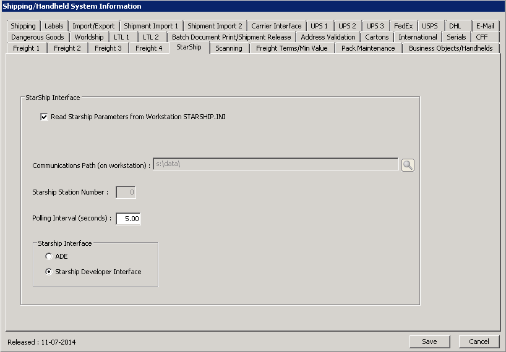Open the Address Validation tab

click(x=328, y=37)
